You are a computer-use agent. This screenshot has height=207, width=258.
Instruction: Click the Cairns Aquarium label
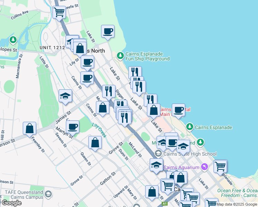[x=181, y=167]
